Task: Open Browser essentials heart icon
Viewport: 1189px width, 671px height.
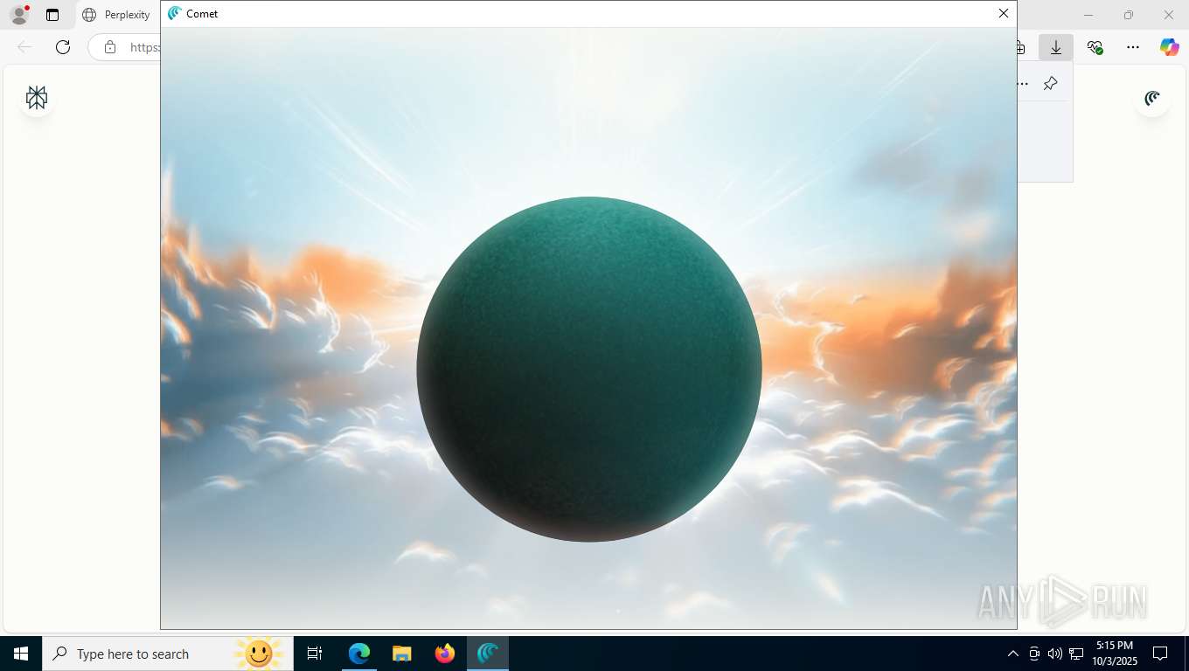Action: pos(1095,47)
